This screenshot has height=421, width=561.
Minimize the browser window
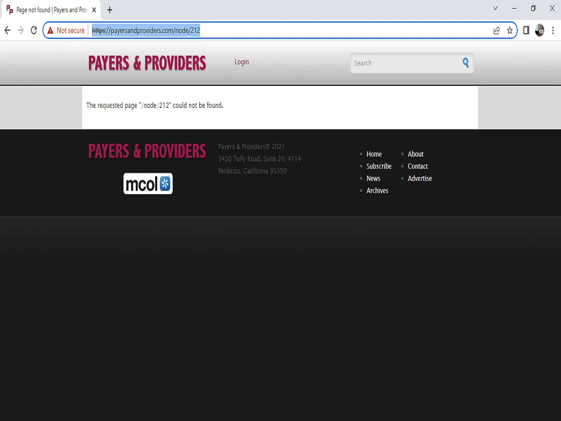(x=514, y=8)
